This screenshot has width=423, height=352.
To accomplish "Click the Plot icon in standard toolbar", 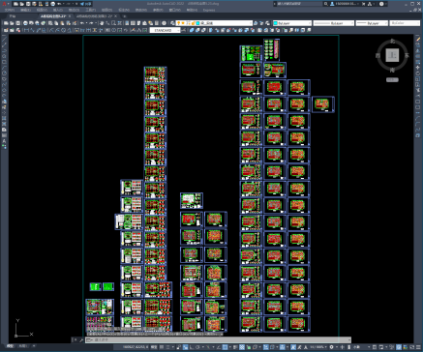I will point(25,23).
